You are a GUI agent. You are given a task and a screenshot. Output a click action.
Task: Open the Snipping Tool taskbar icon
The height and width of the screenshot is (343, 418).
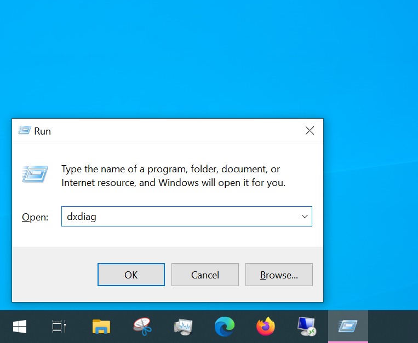coord(142,327)
